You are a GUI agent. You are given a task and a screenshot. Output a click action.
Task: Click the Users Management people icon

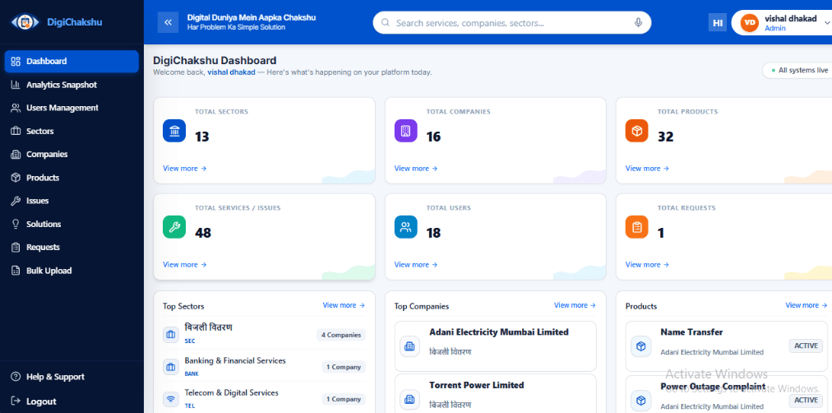(16, 108)
